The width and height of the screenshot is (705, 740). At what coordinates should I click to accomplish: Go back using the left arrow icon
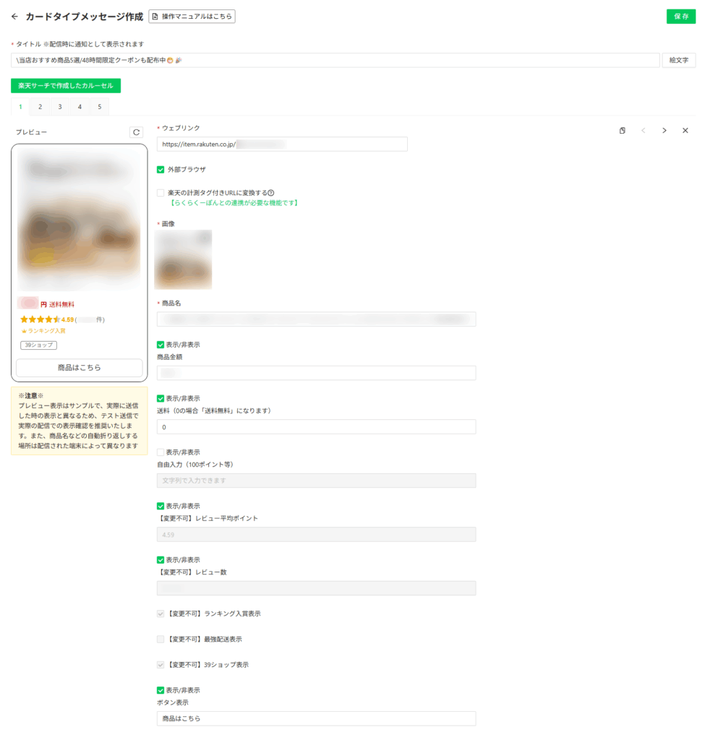[x=14, y=17]
